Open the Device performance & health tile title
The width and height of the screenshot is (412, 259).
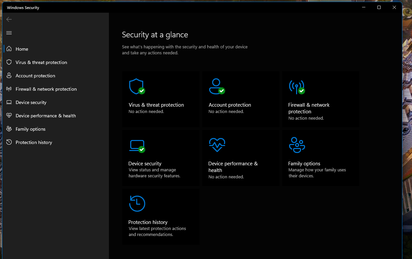(233, 167)
